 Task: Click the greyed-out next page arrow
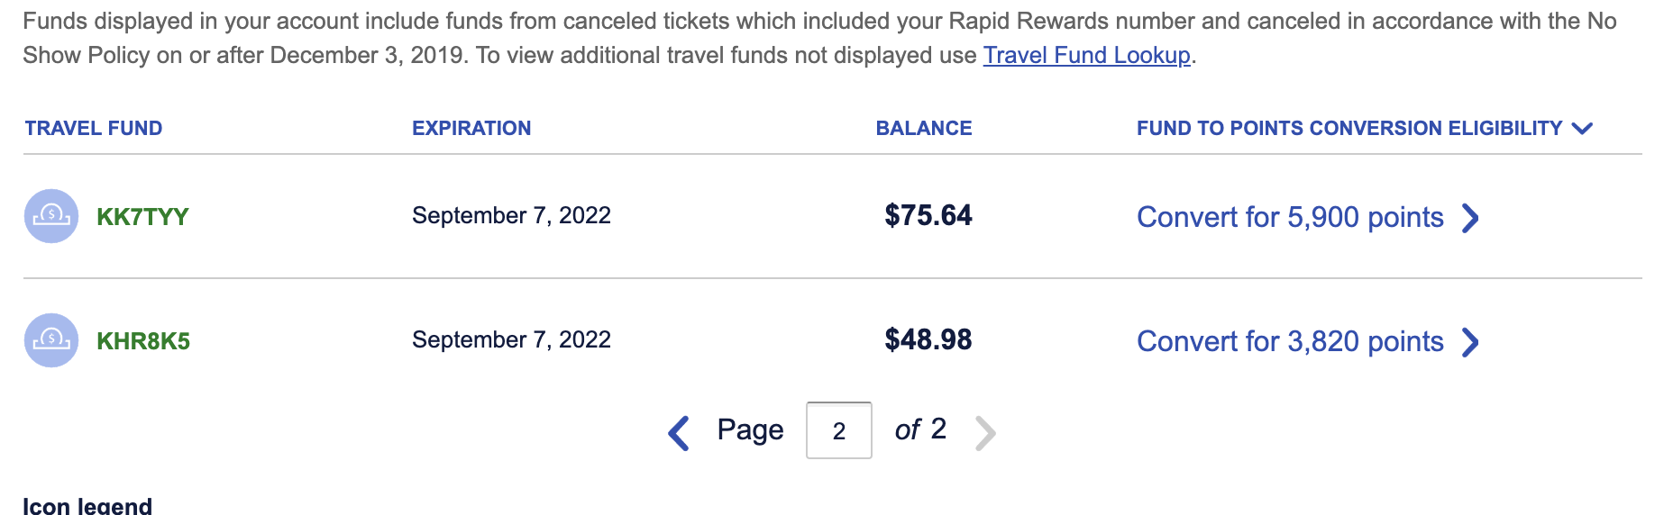coord(985,433)
